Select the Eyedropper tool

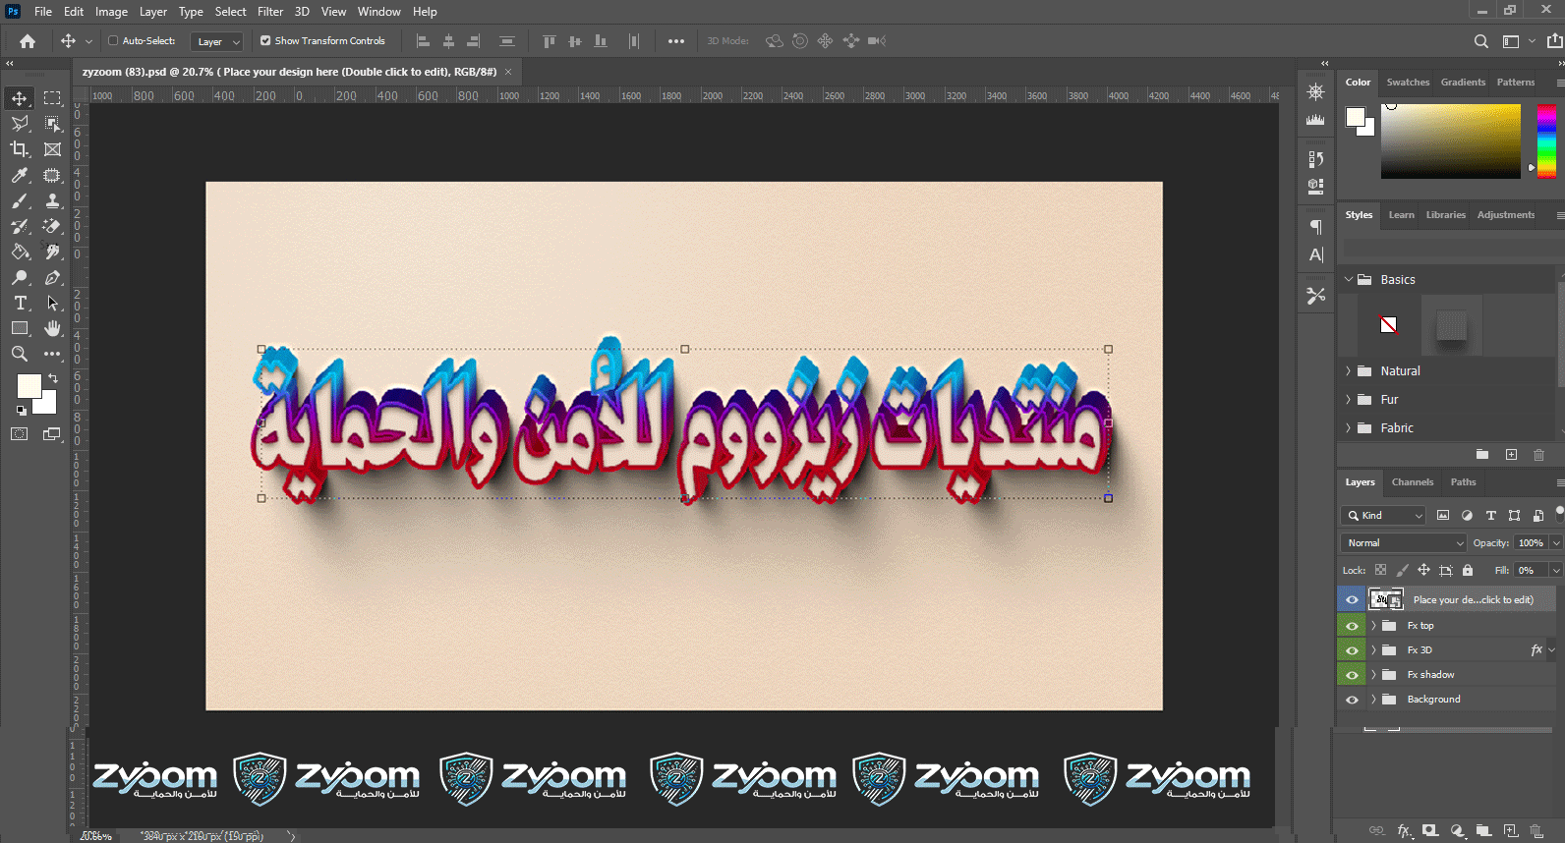(x=20, y=175)
